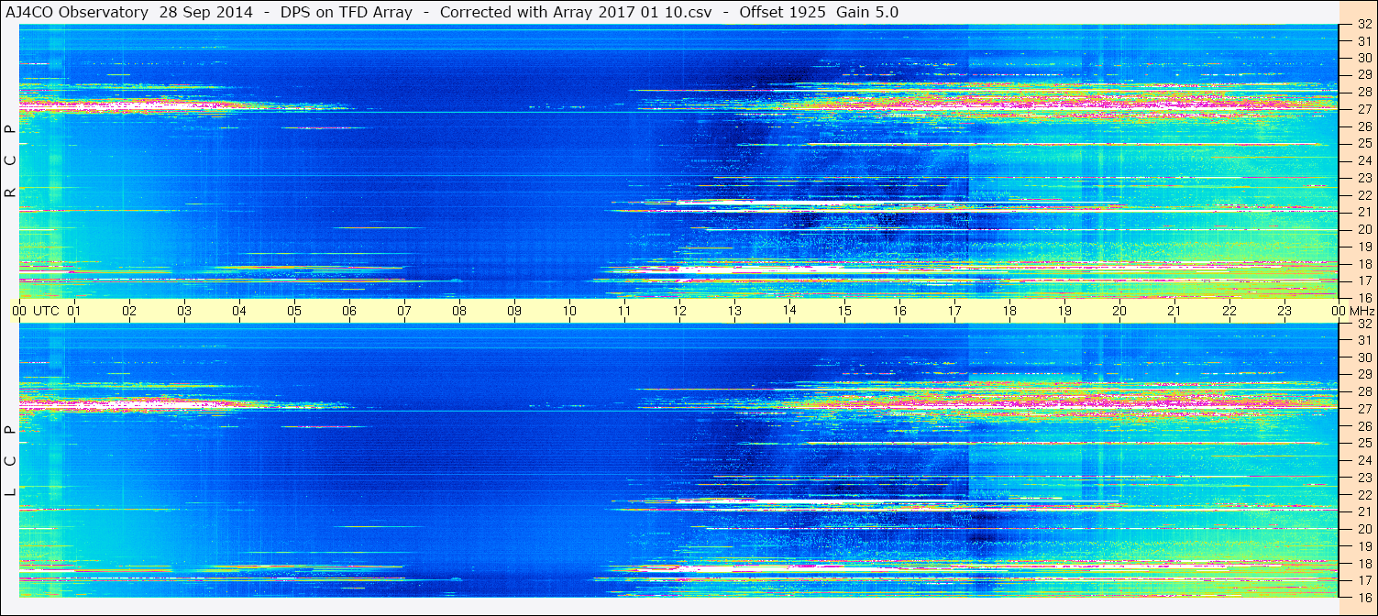This screenshot has height=616, width=1378.
Task: Click the UTC label on the time axis
Action: point(46,311)
